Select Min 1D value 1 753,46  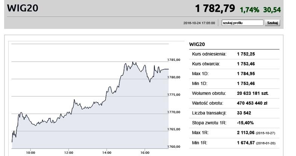coord(246,83)
